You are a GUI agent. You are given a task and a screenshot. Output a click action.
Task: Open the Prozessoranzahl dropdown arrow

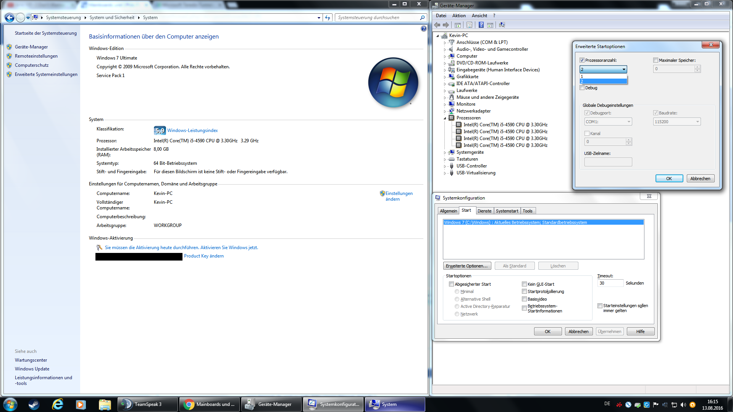[624, 69]
